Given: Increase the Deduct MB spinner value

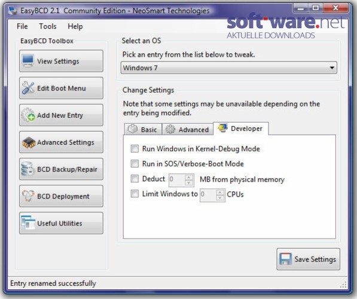Looking at the screenshot, I should [189, 177].
